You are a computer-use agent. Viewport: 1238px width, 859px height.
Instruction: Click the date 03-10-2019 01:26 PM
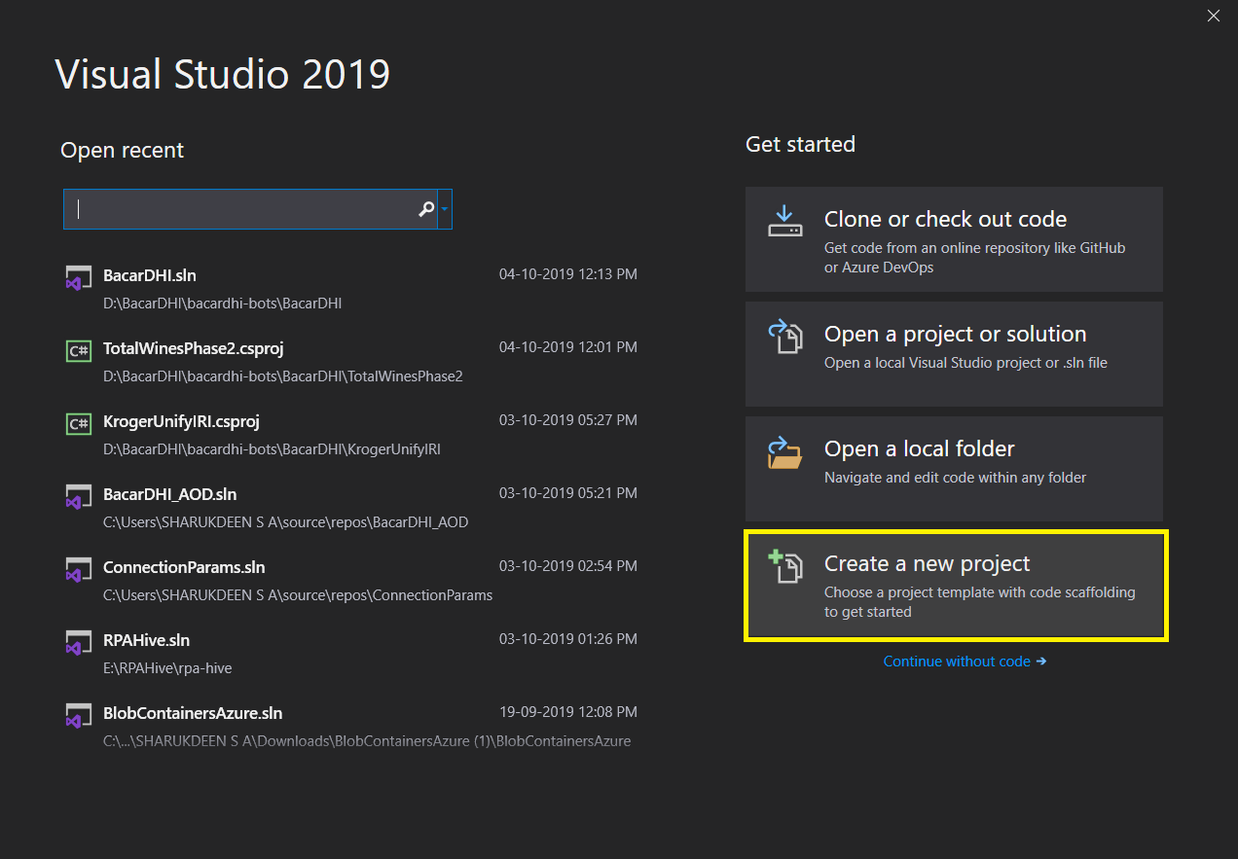(568, 639)
